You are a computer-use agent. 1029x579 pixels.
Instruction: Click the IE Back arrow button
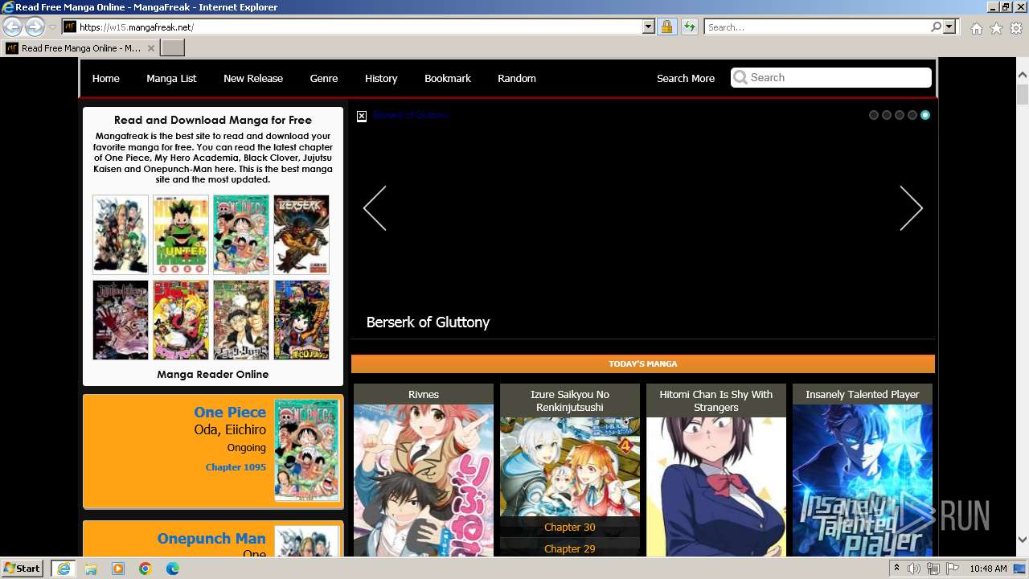[x=12, y=27]
